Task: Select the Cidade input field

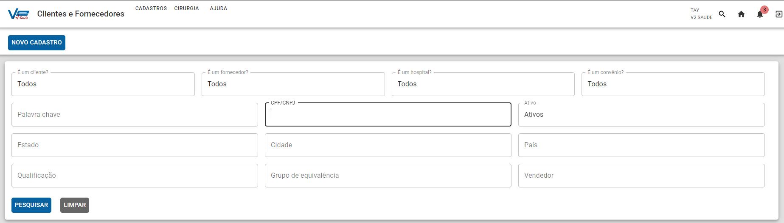Action: pos(388,145)
